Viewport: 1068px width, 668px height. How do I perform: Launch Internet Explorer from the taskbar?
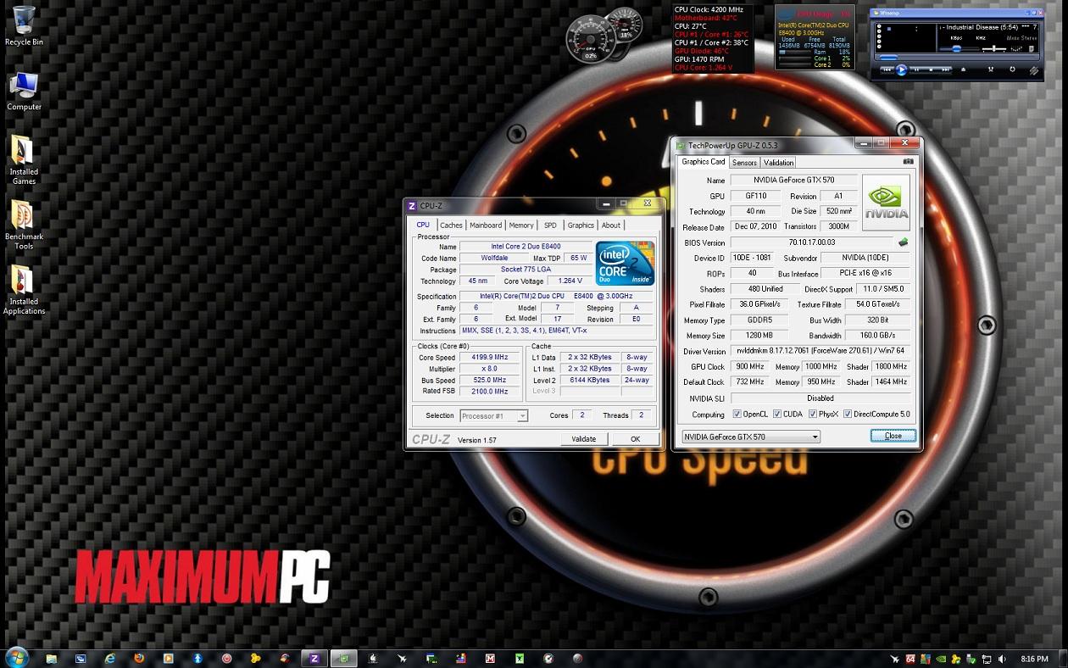tap(110, 658)
